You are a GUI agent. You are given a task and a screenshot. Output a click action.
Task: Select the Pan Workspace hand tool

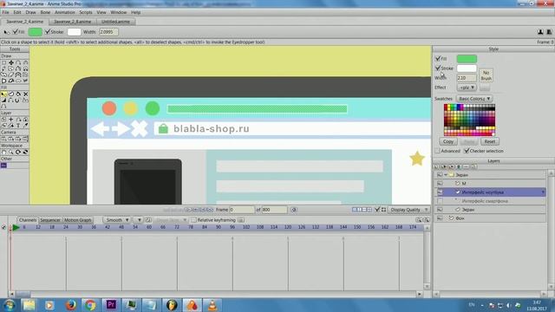pos(3,153)
